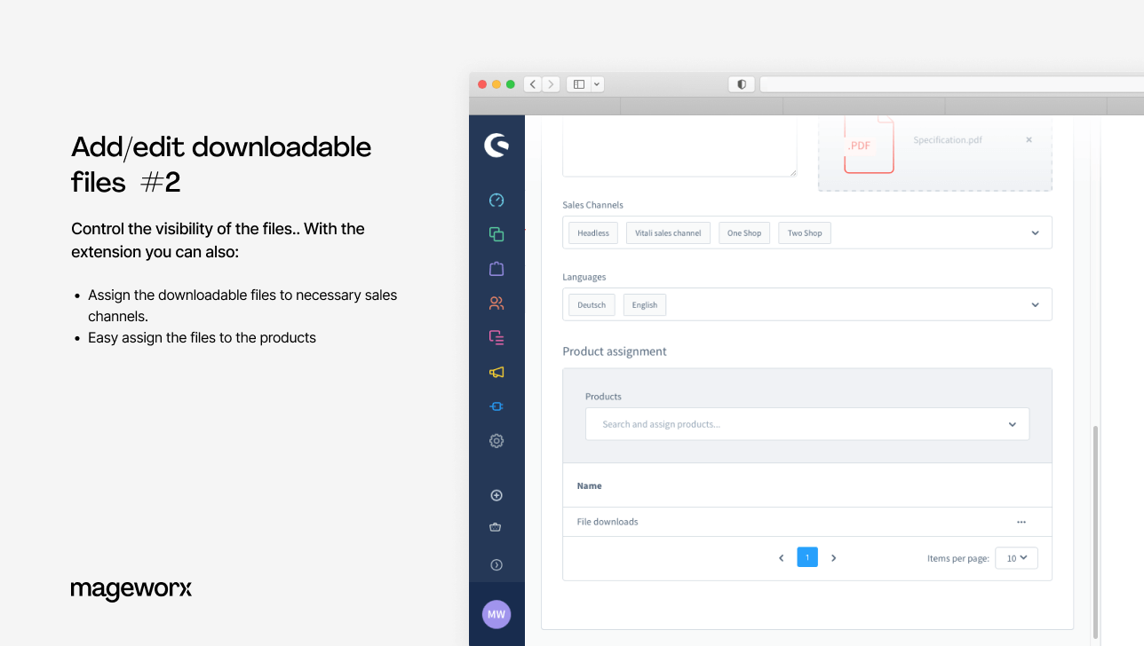Viewport: 1144px width, 646px height.
Task: Open the Catalogues icon in sidebar
Action: (x=497, y=234)
